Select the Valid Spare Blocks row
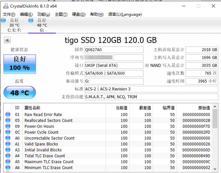221x173 pixels. (108, 144)
